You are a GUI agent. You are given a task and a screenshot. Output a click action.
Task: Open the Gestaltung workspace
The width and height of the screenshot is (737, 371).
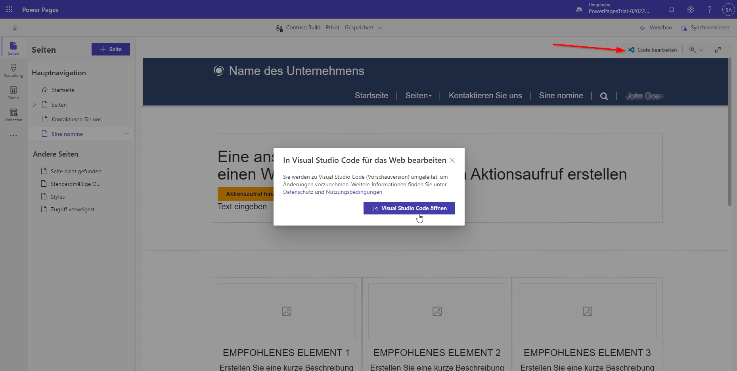tap(13, 70)
